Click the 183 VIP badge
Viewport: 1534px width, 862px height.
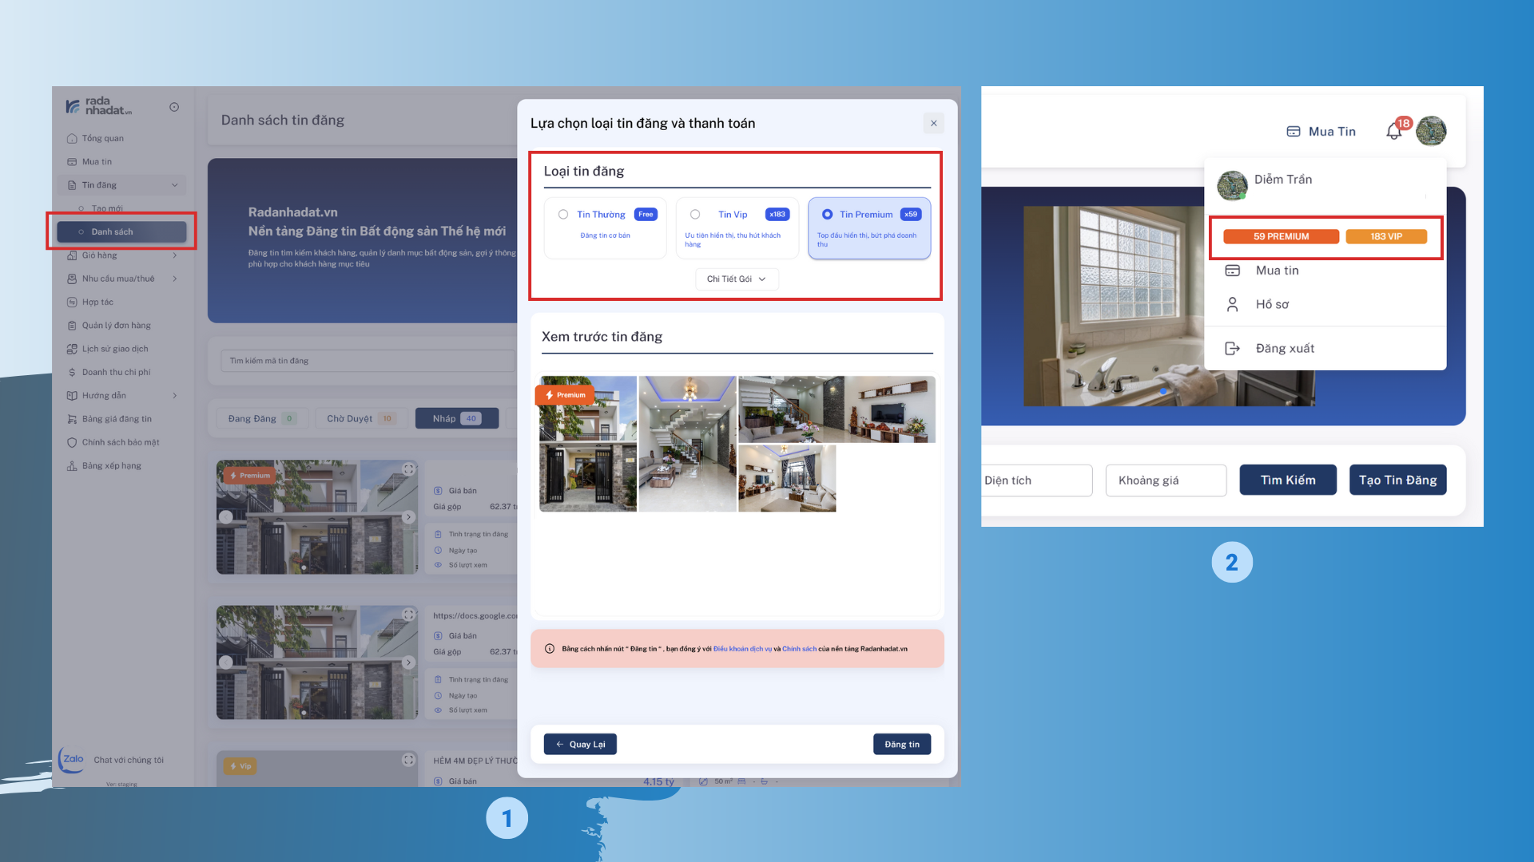pyautogui.click(x=1386, y=236)
